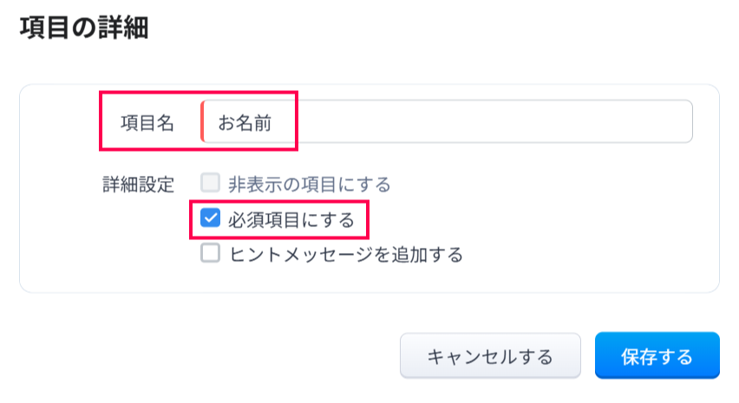The image size is (739, 403).
Task: Select the 項目名 field label
Action: (147, 123)
